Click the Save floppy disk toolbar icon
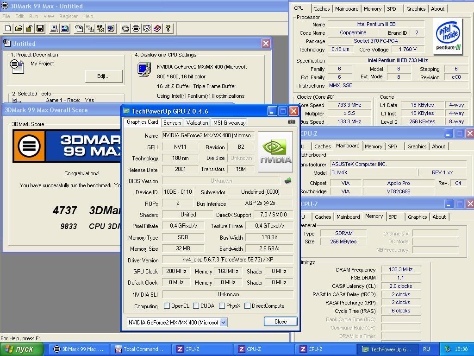Screen dimensions: 474x356 [40, 28]
